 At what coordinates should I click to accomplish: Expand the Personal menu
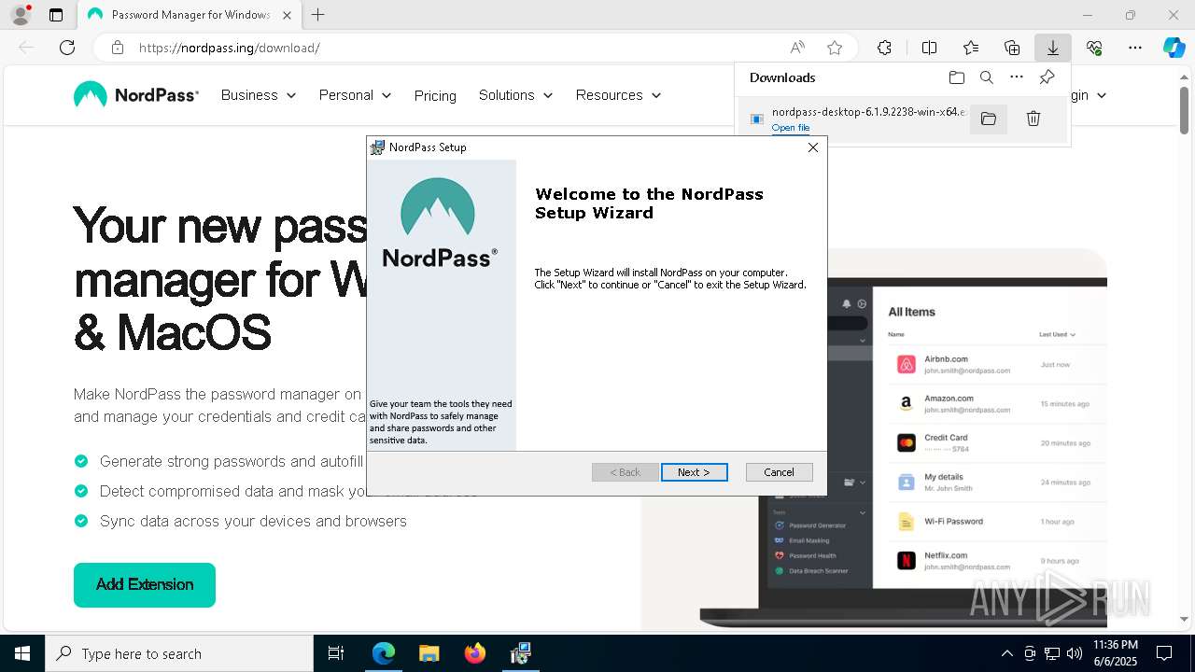(355, 95)
